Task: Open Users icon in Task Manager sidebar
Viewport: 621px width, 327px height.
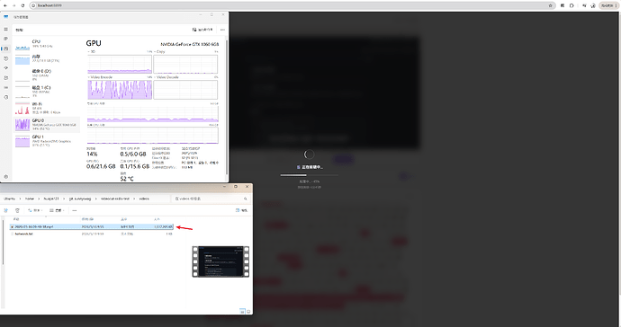Action: [6, 78]
